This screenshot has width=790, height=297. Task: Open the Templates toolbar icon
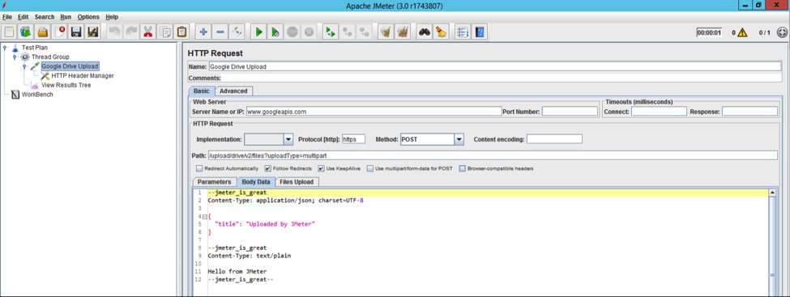[x=25, y=32]
